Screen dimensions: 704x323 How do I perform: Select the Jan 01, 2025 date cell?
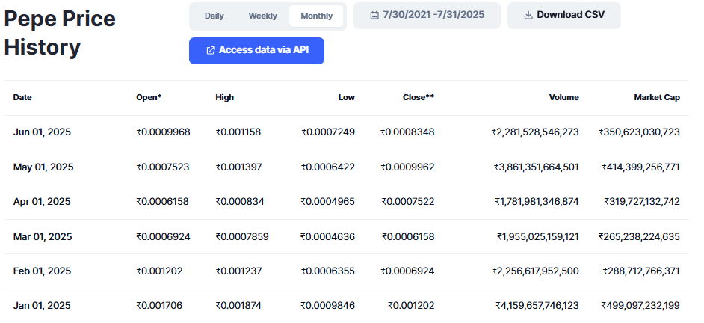42,306
